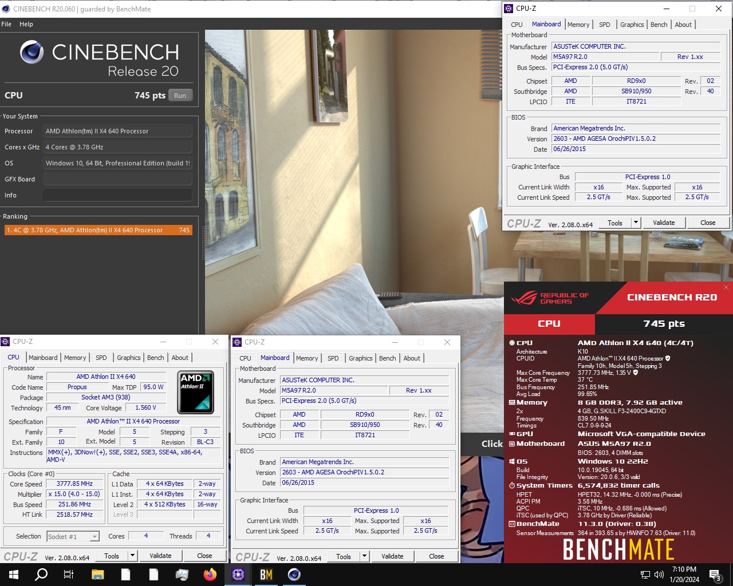
Task: Click the Code Name value Propus
Action: click(77, 387)
